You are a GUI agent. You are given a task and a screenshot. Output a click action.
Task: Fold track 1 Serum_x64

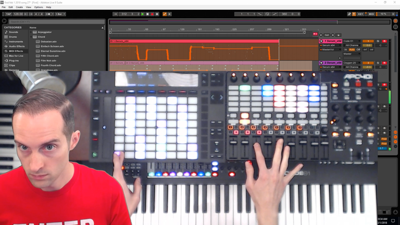coord(321,41)
